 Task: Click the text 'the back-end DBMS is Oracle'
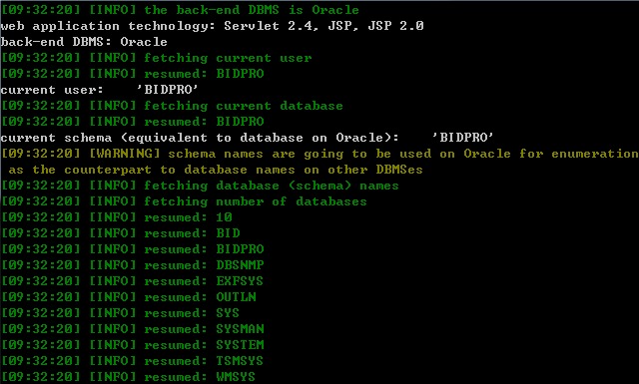252,10
